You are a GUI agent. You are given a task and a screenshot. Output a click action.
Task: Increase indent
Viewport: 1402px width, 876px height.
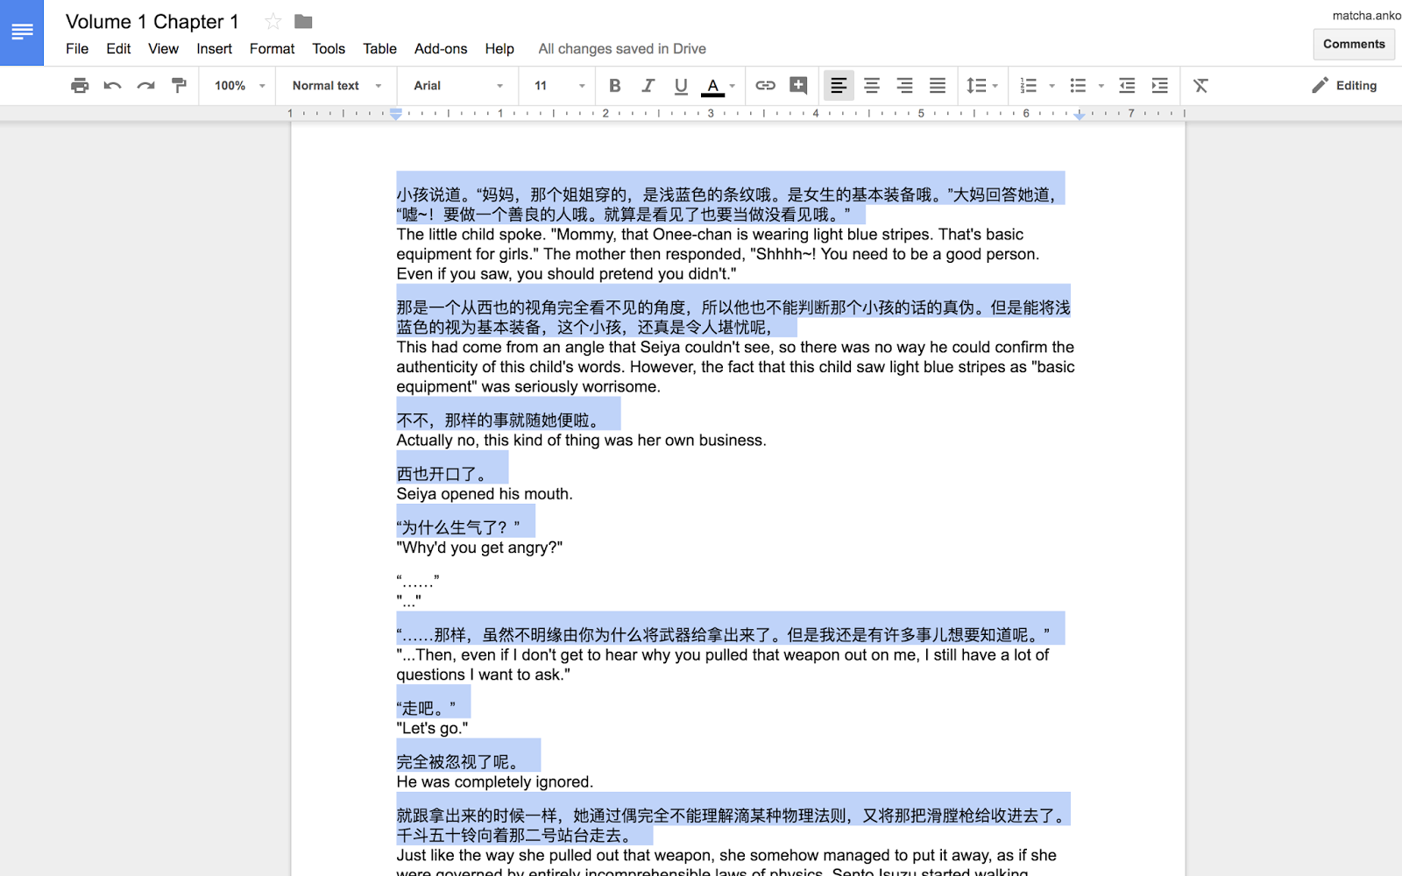point(1160,85)
